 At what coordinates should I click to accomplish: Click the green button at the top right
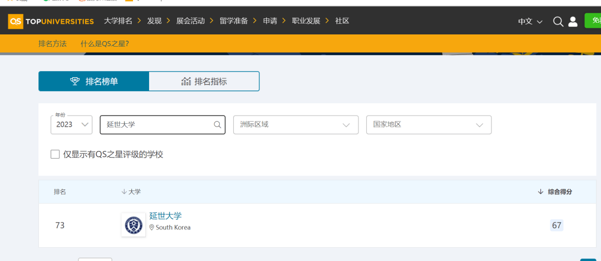coord(593,21)
